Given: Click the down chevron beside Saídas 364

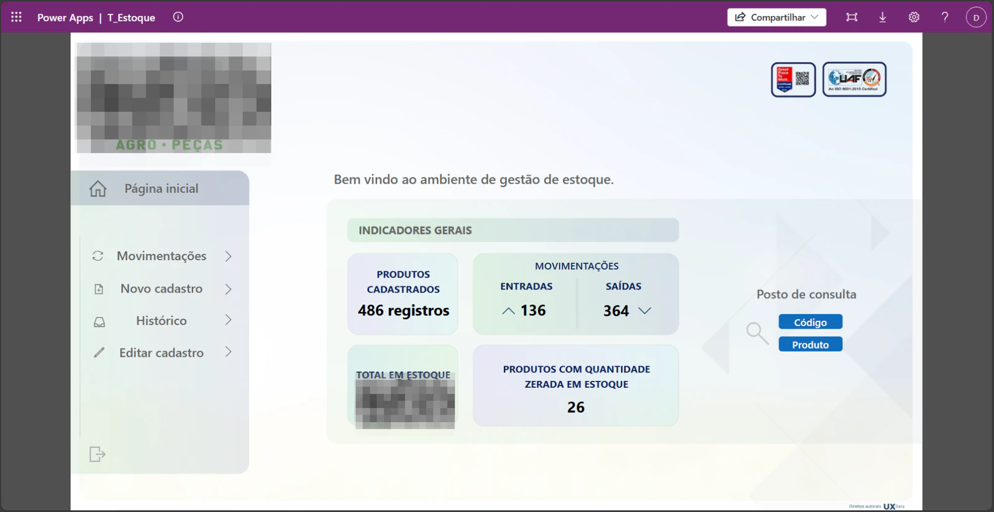Looking at the screenshot, I should coord(645,311).
